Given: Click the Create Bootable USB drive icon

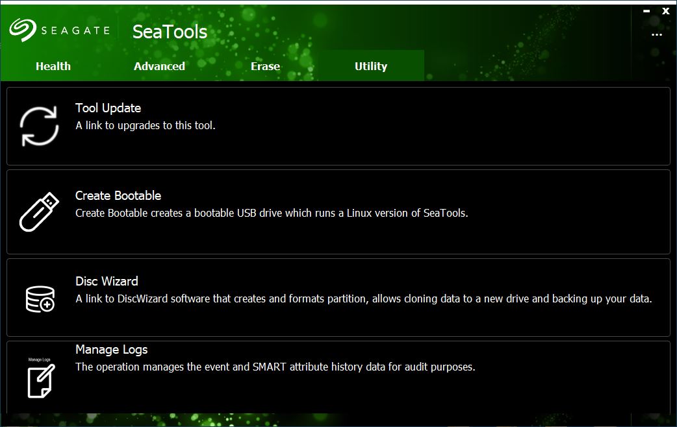Looking at the screenshot, I should [x=39, y=212].
